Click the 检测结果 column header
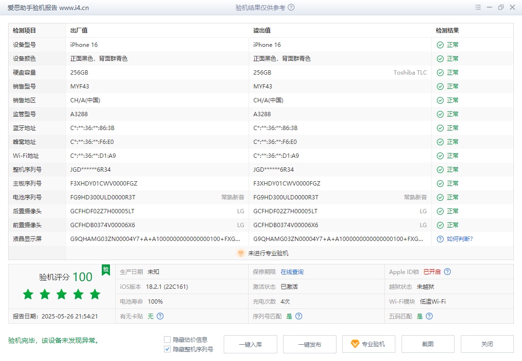The image size is (522, 361). (447, 31)
